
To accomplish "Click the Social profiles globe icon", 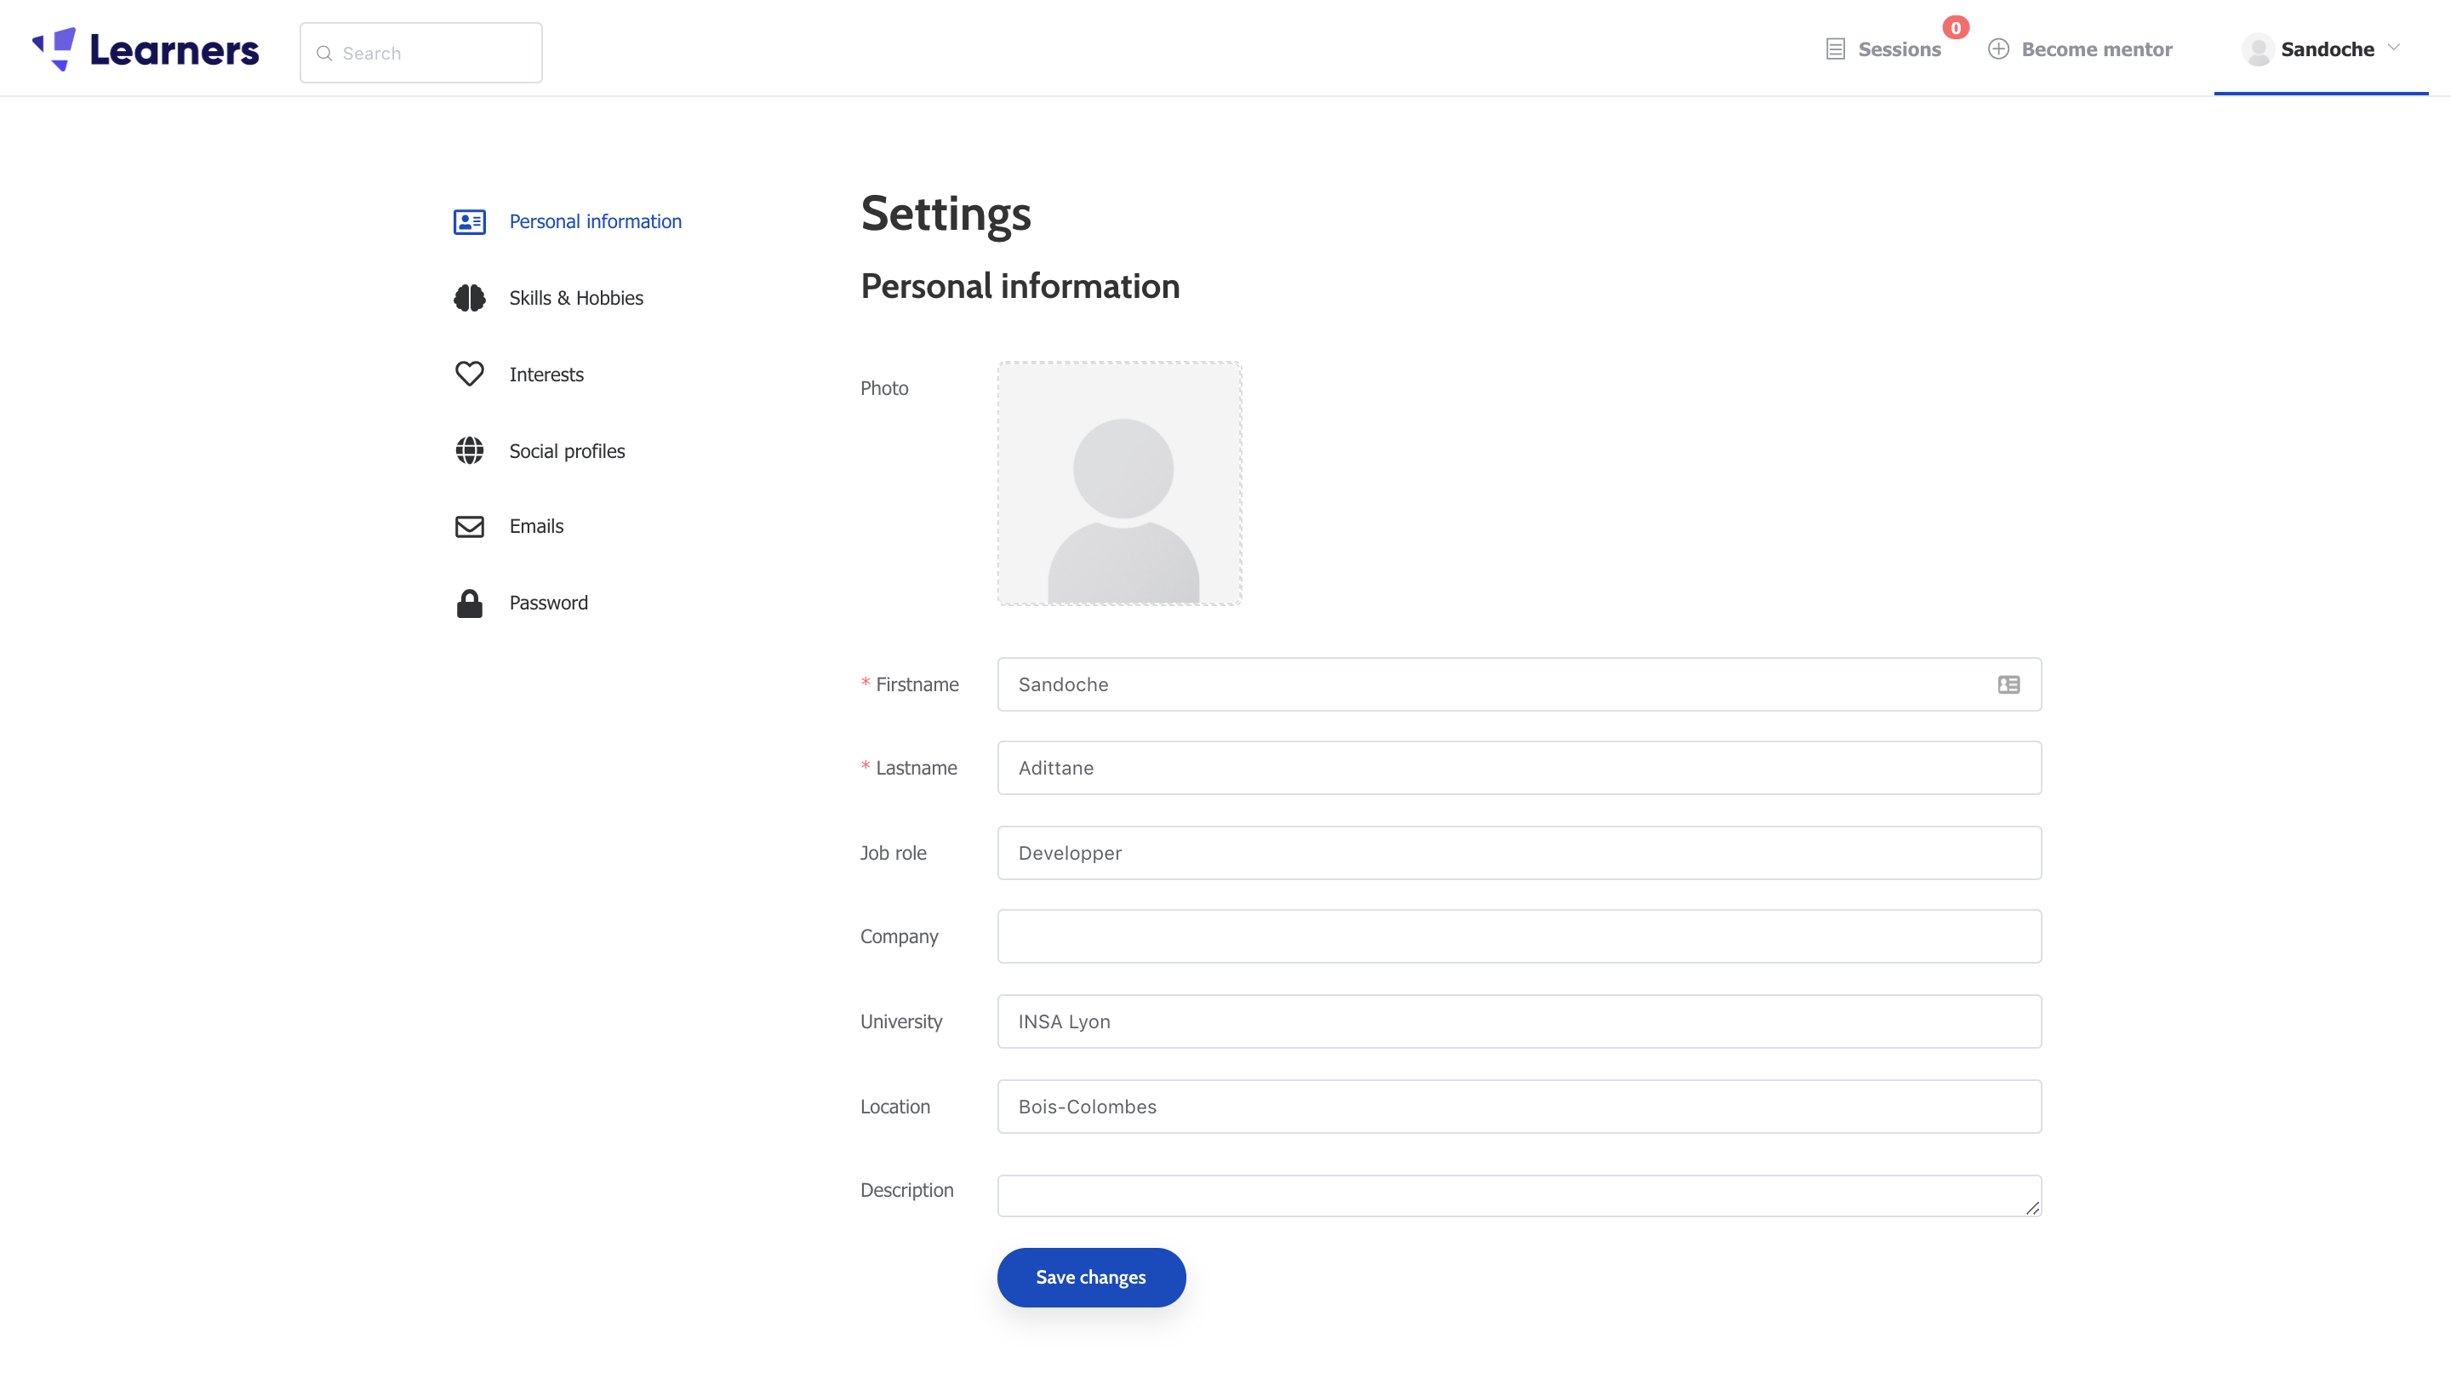I will pos(470,450).
